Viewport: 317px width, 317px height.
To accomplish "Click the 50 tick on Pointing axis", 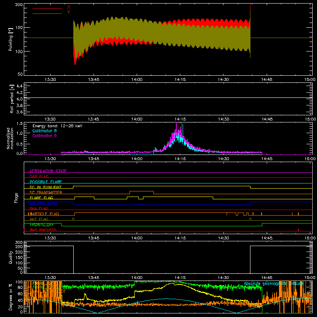I will (x=20, y=74).
